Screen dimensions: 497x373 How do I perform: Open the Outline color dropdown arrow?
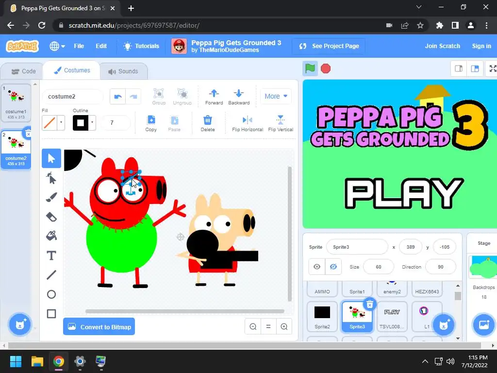click(92, 122)
